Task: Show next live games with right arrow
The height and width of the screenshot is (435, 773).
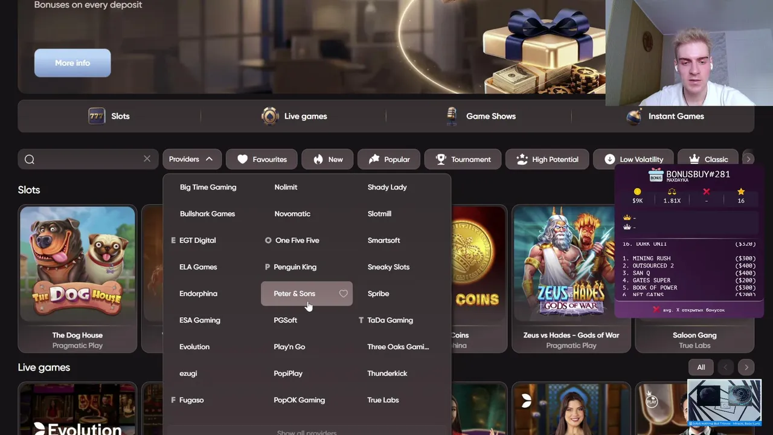Action: [x=746, y=367]
